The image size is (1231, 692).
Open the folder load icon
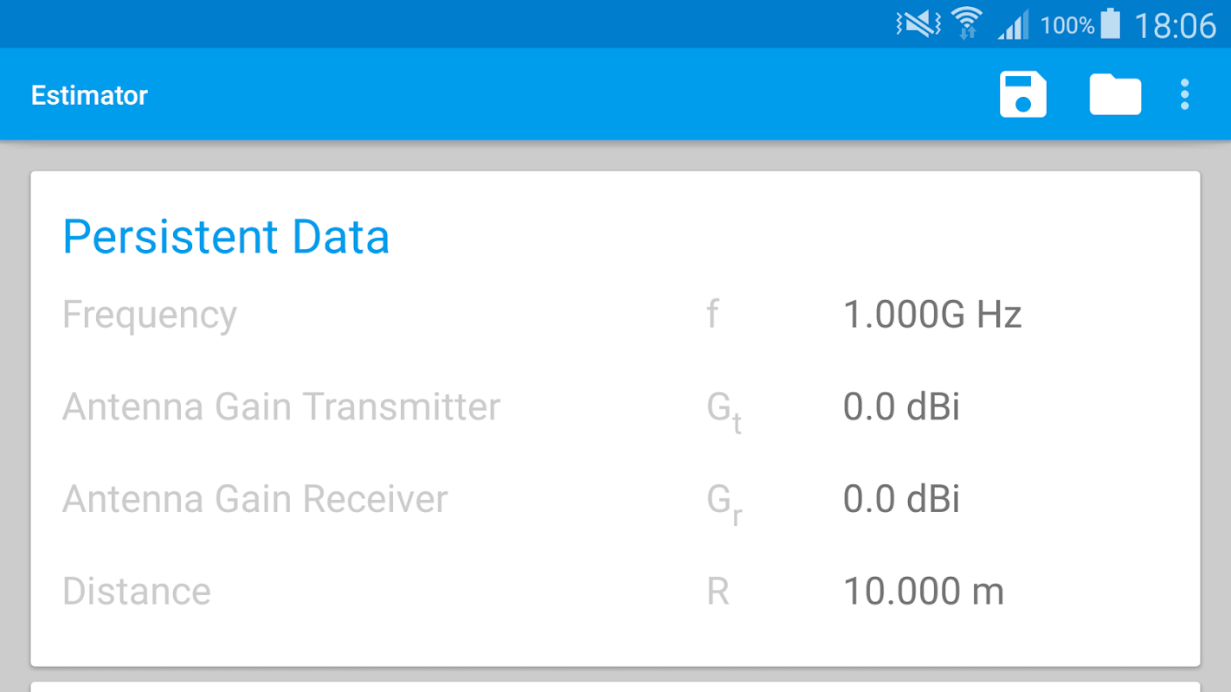[x=1115, y=94]
